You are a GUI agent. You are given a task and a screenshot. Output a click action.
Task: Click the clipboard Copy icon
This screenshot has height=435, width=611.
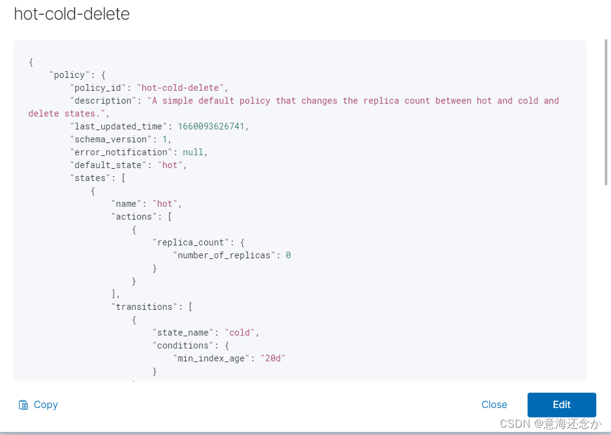pyautogui.click(x=23, y=405)
